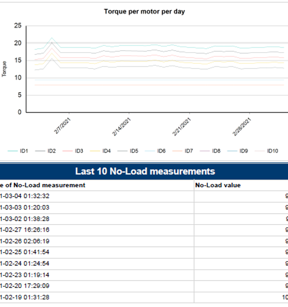Toggle ID1 series in chart legend

coord(18,151)
